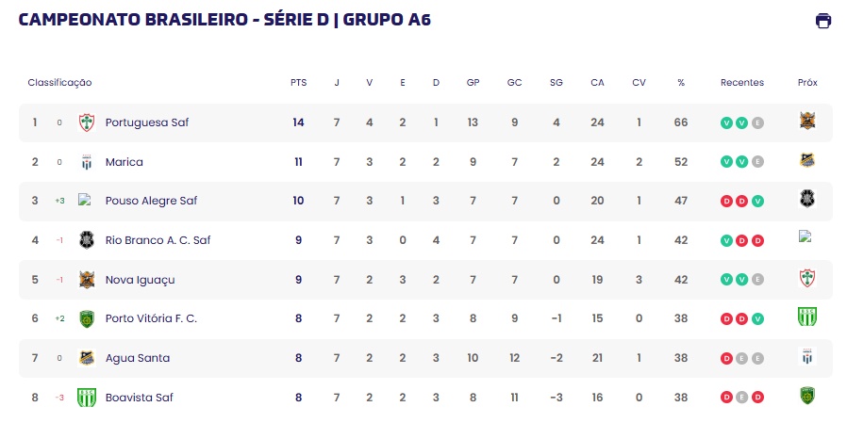The width and height of the screenshot is (847, 423).
Task: Click Agua Santa crest beside team name
Action: coord(87,358)
